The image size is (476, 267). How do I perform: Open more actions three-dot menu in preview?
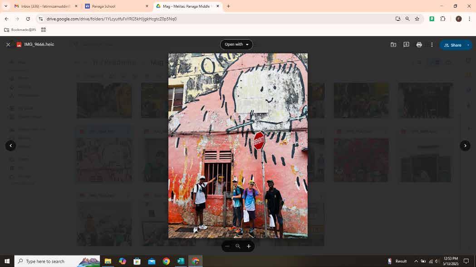432,45
